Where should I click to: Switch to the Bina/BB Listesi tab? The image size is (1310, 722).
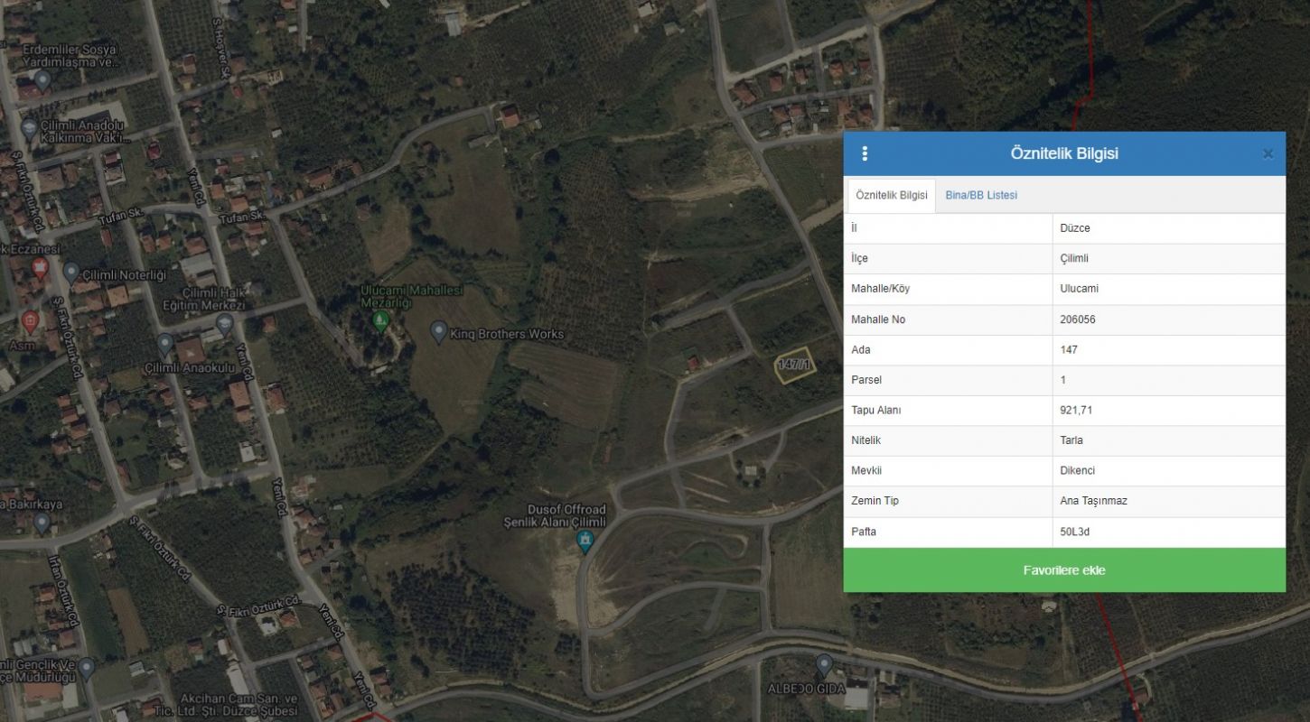[981, 195]
